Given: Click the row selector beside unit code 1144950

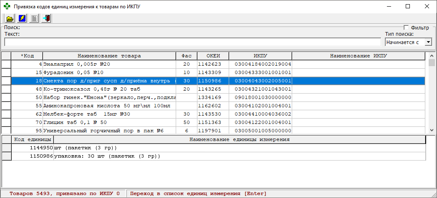Looking at the screenshot, I should pyautogui.click(x=7, y=148).
